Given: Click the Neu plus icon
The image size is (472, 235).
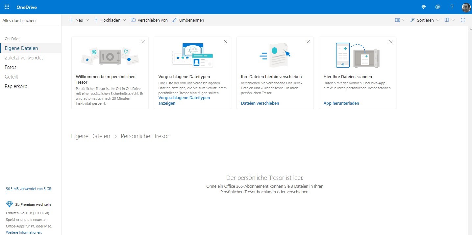Looking at the screenshot, I should 71,20.
